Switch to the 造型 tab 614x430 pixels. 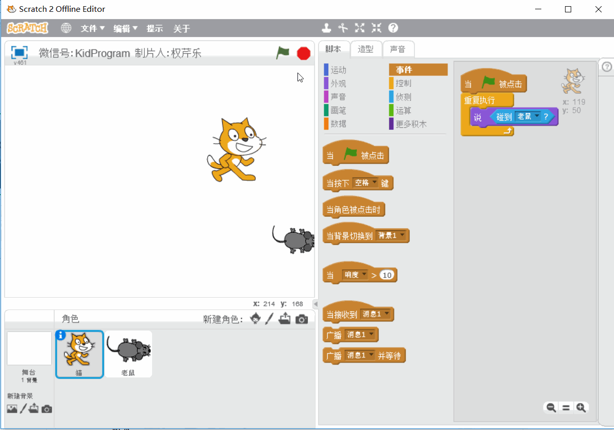point(366,49)
